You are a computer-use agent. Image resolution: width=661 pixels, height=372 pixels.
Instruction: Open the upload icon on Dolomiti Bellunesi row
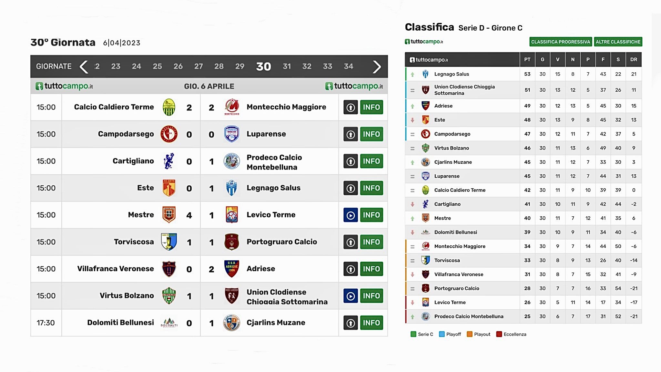click(x=351, y=323)
